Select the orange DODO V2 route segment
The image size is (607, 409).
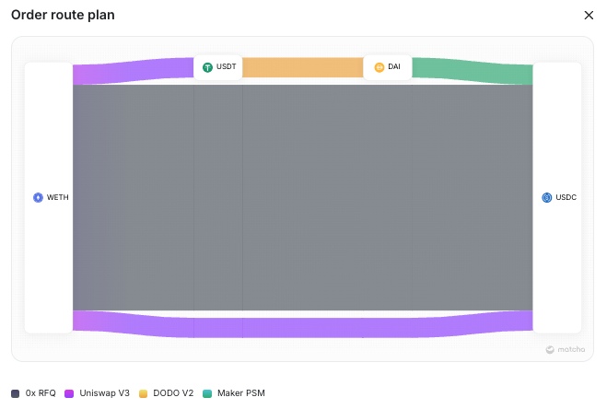point(302,67)
